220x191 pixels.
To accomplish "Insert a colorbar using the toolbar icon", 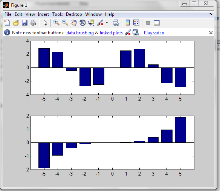I will click(128, 23).
